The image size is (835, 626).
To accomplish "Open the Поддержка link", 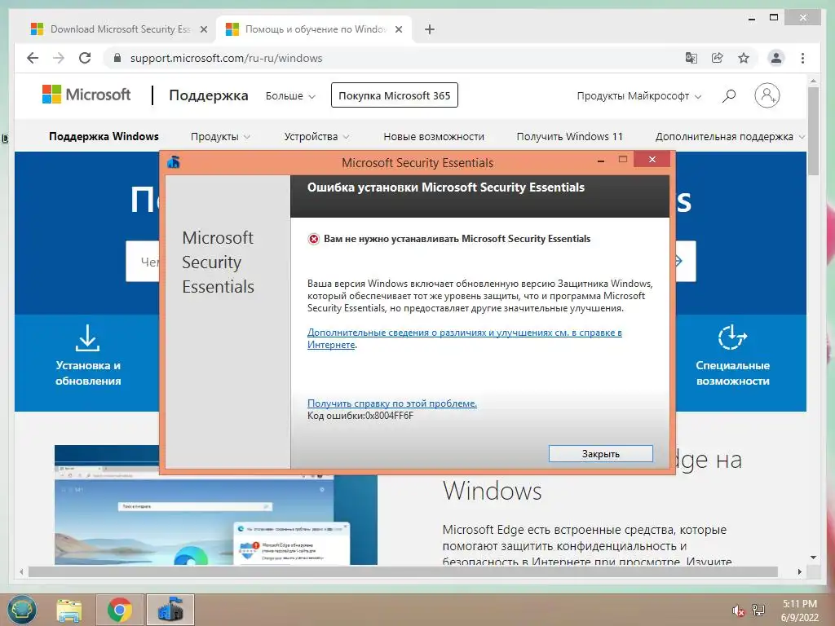I will (x=208, y=95).
